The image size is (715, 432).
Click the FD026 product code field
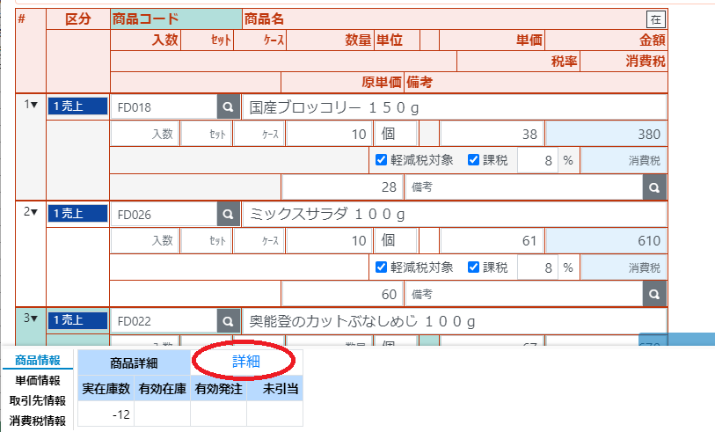pos(164,214)
